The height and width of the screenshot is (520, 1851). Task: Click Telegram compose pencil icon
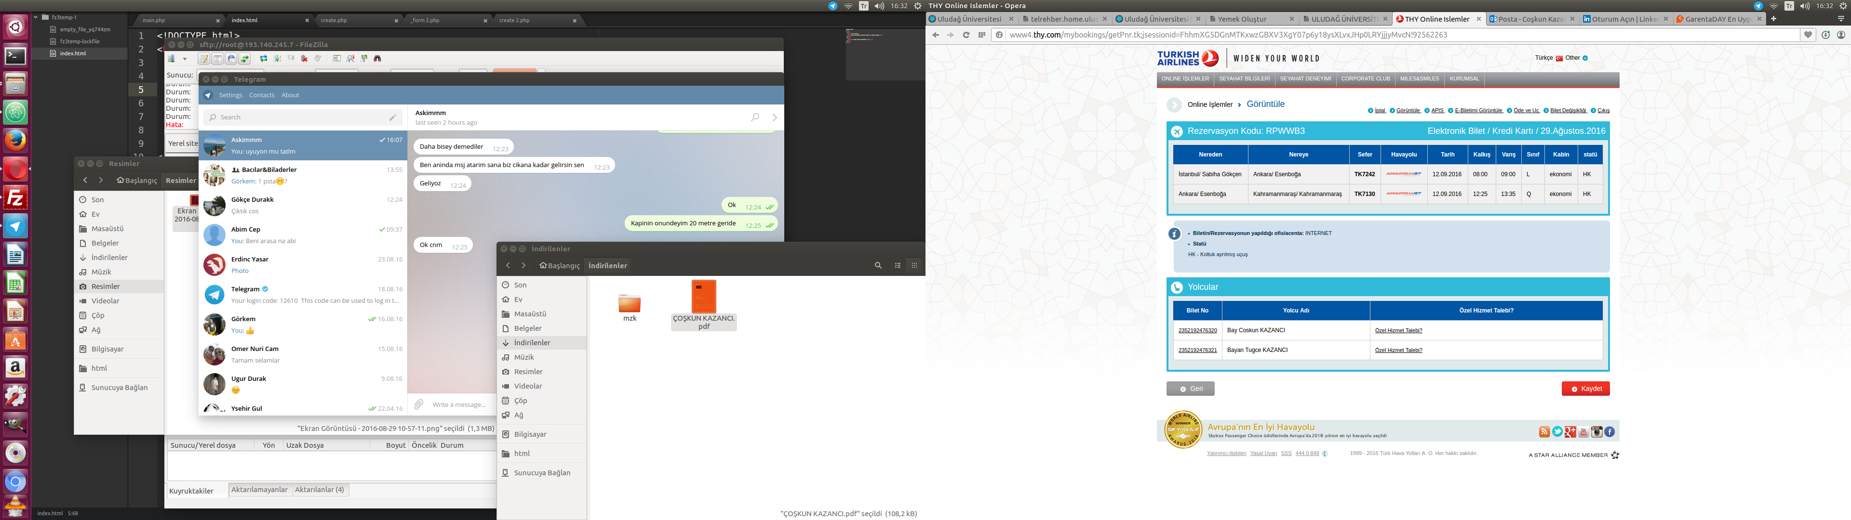coord(392,117)
